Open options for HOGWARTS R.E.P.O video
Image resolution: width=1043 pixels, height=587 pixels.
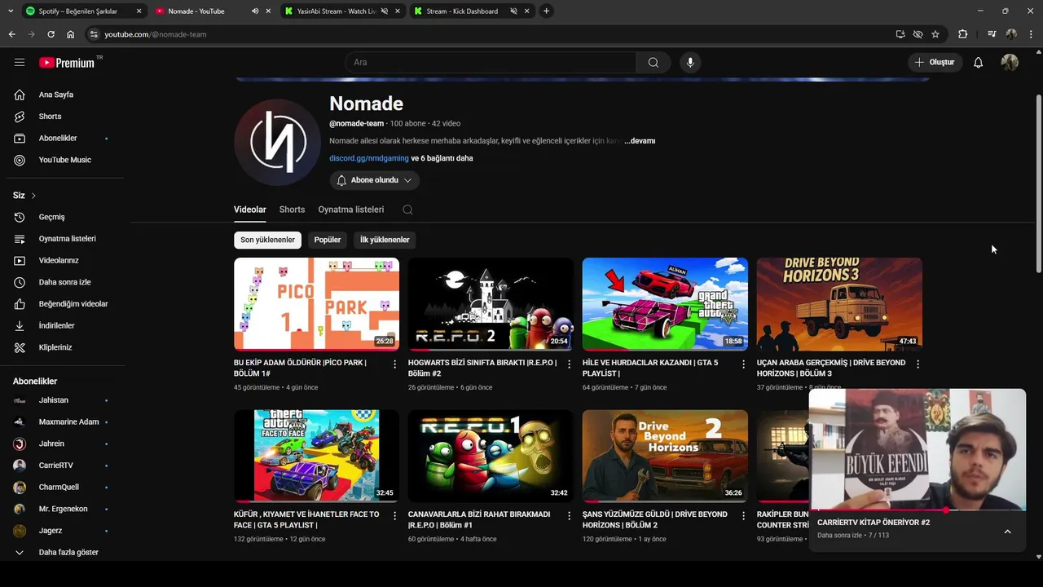click(x=569, y=364)
